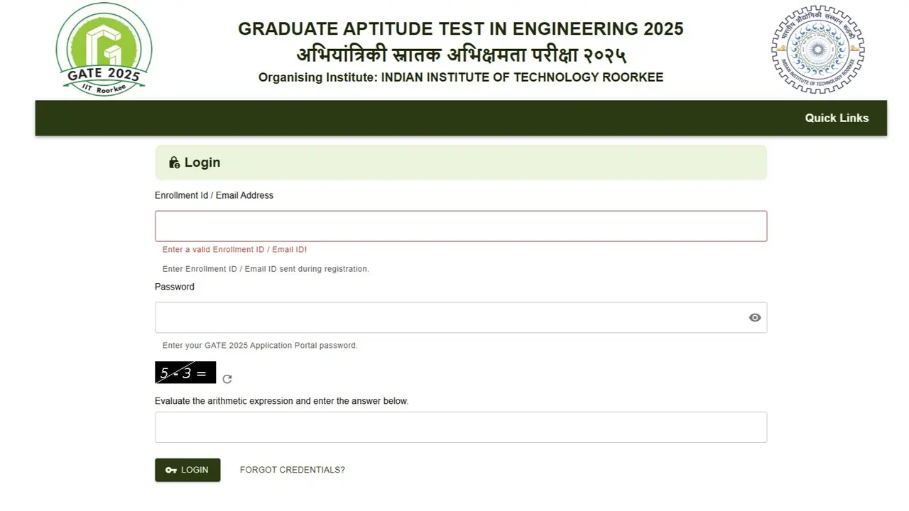Screen dimensions: 909x511
Task: Click the Organising Institute line
Action: tap(461, 77)
